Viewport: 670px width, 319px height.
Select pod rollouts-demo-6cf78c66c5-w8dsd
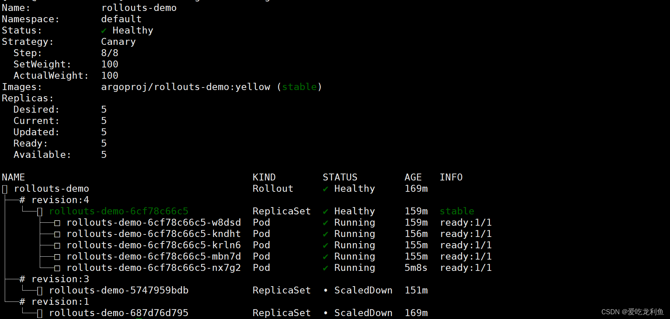point(154,222)
